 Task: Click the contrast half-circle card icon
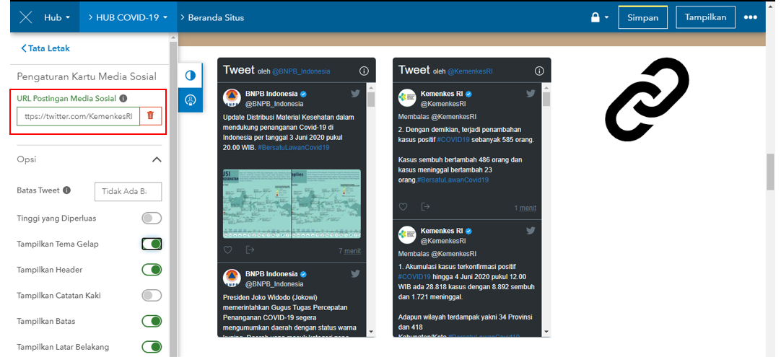click(x=191, y=76)
